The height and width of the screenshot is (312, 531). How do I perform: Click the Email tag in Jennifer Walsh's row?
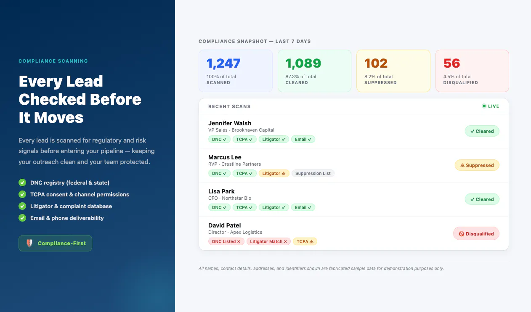click(303, 139)
